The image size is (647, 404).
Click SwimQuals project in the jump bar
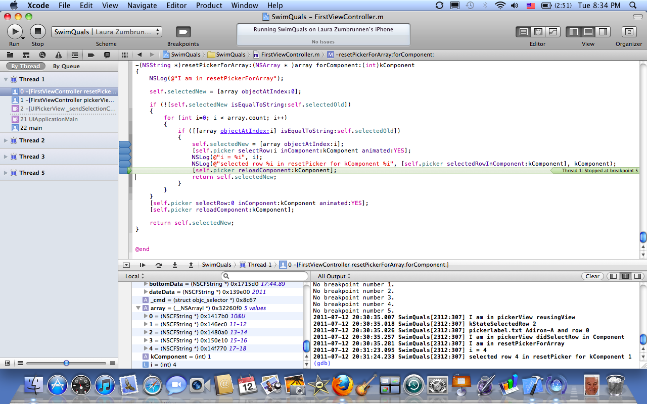[x=181, y=55]
